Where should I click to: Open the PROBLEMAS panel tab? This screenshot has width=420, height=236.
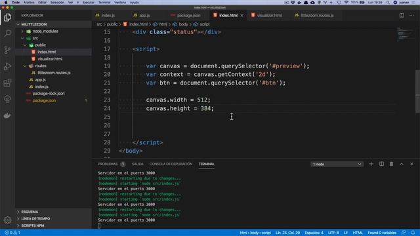[x=108, y=164]
